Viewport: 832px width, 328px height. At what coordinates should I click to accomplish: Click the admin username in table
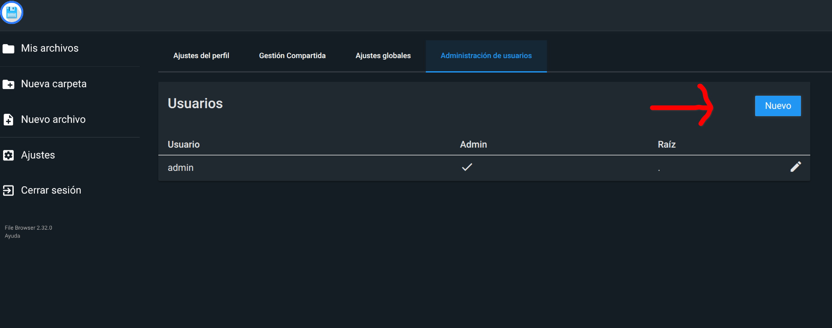[181, 168]
